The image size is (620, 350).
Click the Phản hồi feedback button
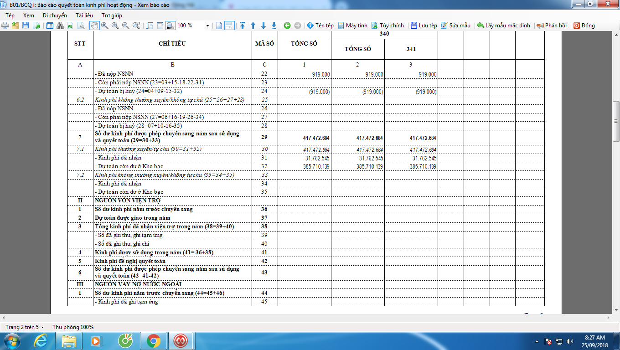pyautogui.click(x=552, y=26)
